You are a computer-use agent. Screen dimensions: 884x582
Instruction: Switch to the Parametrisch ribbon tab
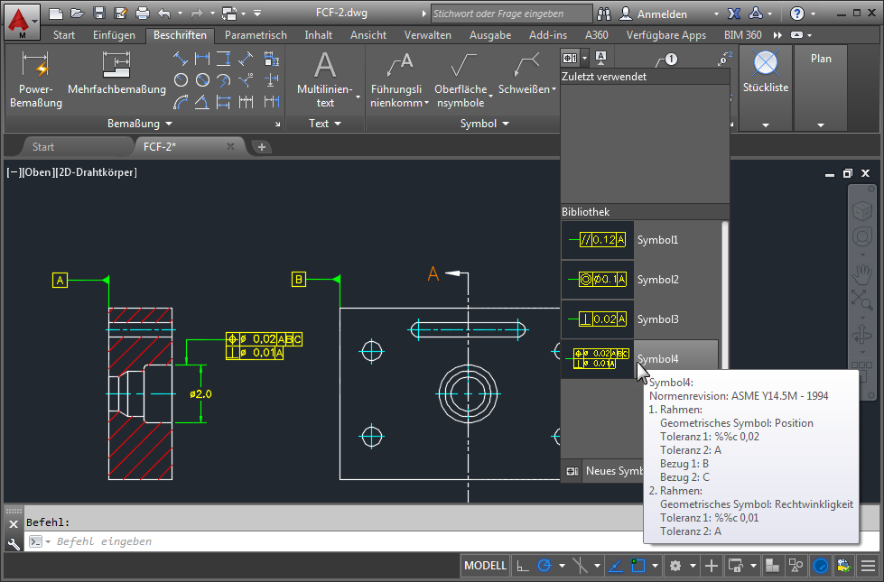(256, 35)
